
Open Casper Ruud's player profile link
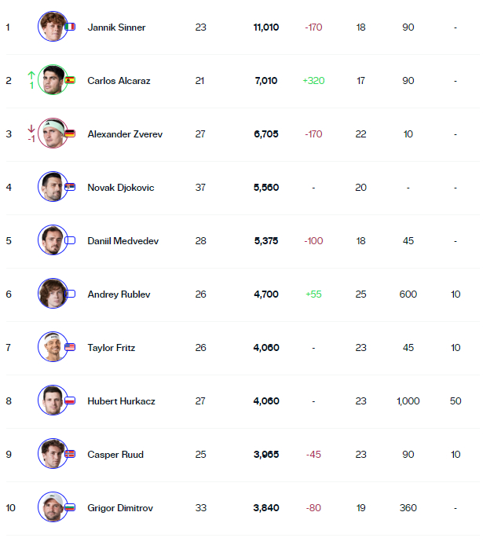pos(115,455)
